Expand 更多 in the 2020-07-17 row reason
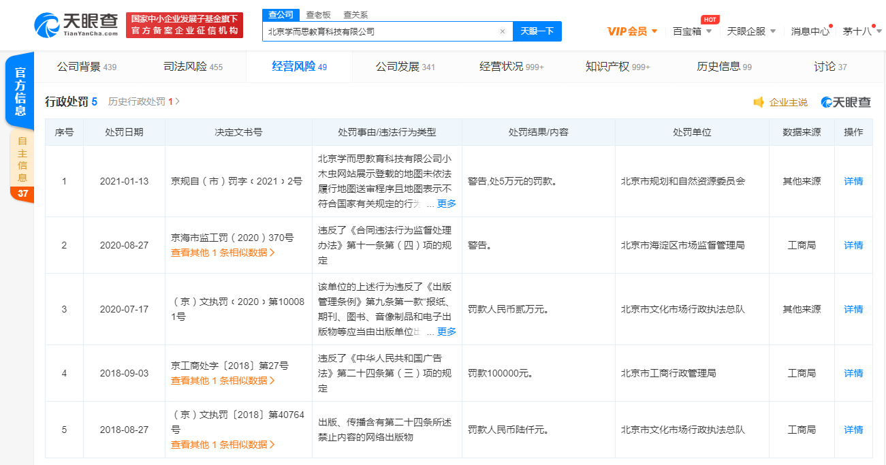This screenshot has height=465, width=886. [x=447, y=332]
